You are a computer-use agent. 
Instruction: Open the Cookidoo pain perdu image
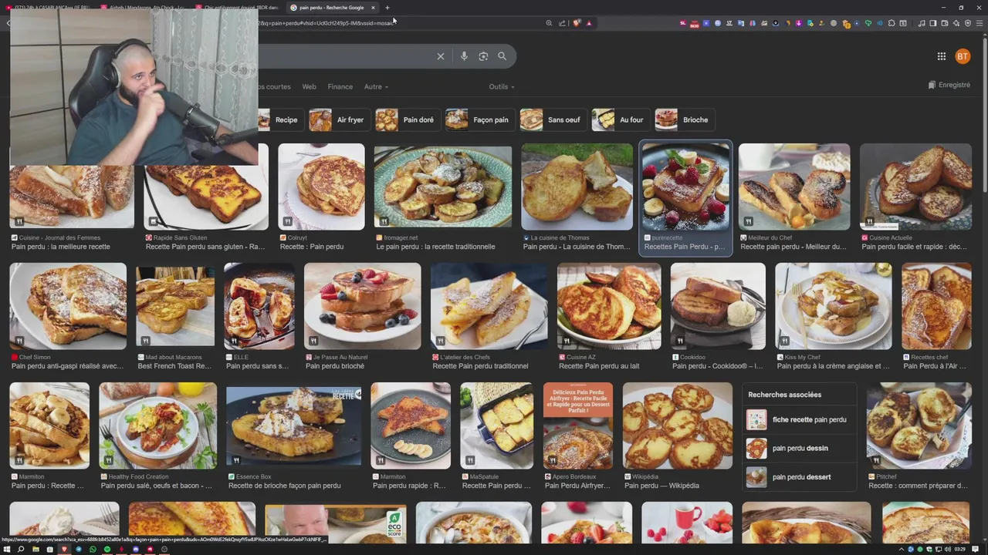point(718,306)
